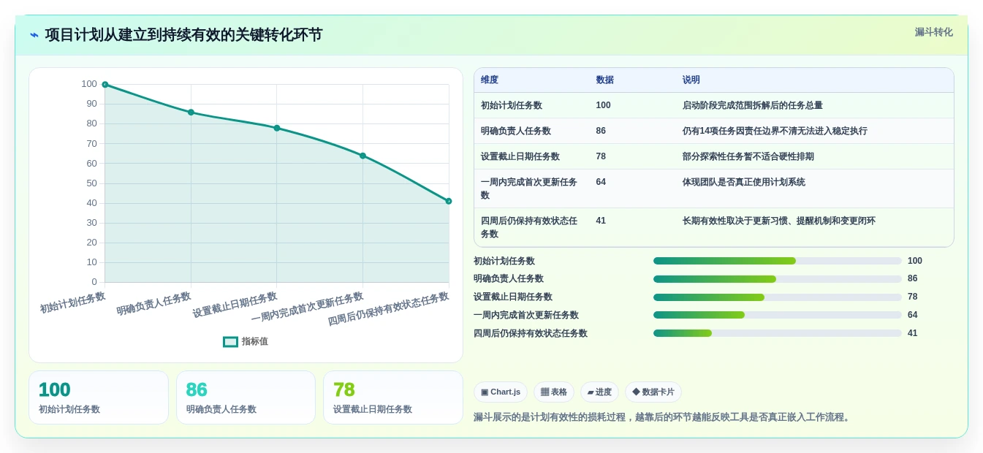Image resolution: width=983 pixels, height=453 pixels.
Task: Click the chart data point at value 100
Action: point(105,85)
